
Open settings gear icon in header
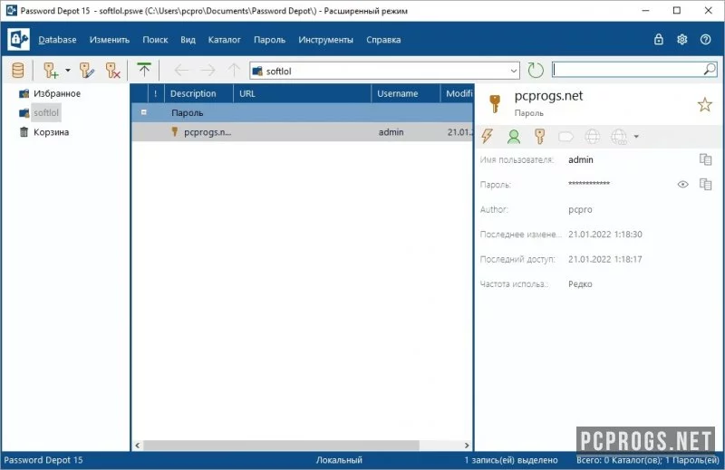pyautogui.click(x=682, y=39)
